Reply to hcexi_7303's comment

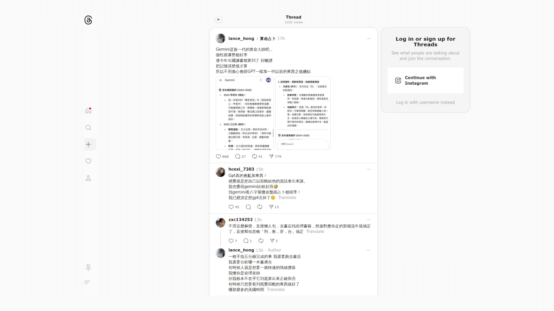(248, 207)
